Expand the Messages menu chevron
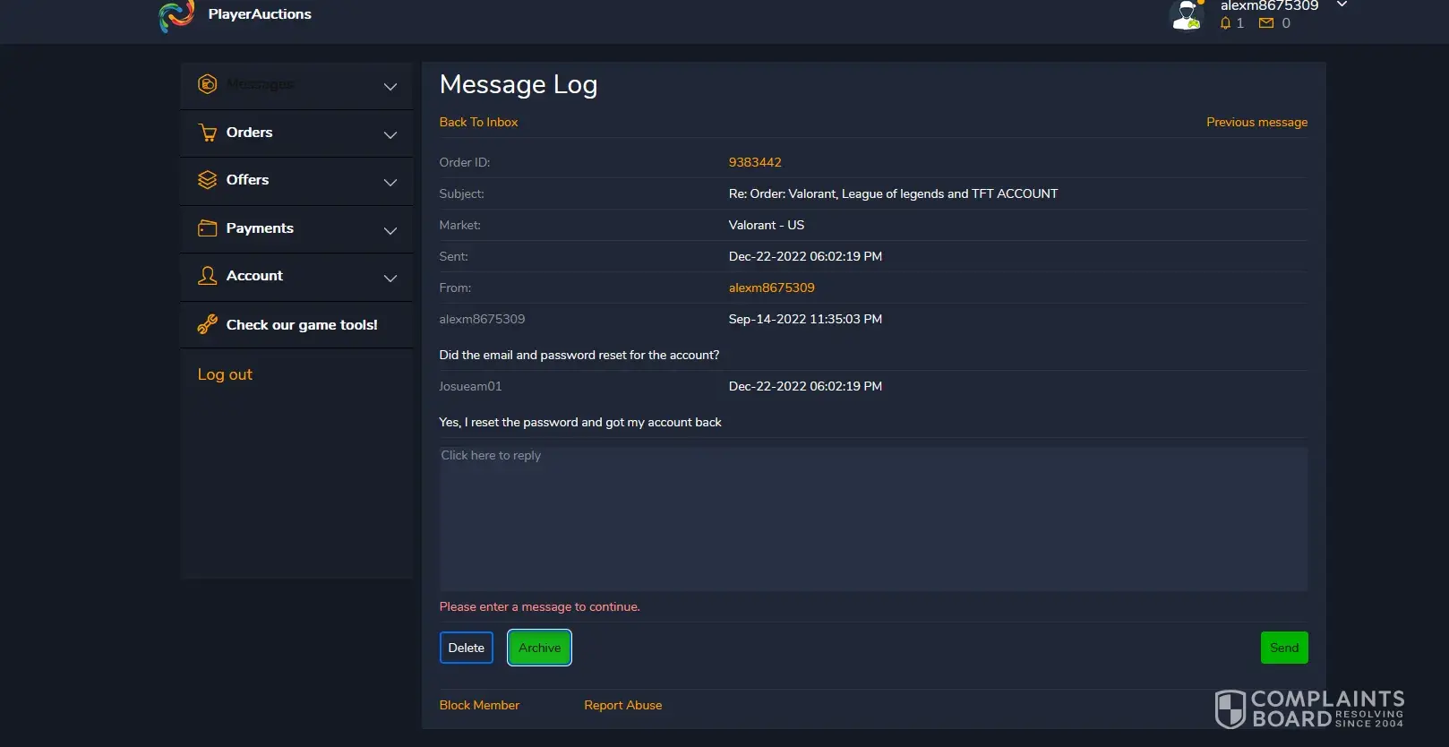Screen dimensions: 1449x747 (x=390, y=87)
